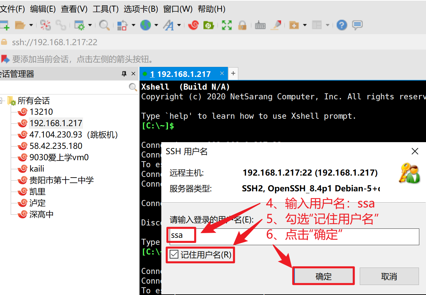Open the session Properties gear-window icon
The height and width of the screenshot is (295, 426).
[x=80, y=25]
